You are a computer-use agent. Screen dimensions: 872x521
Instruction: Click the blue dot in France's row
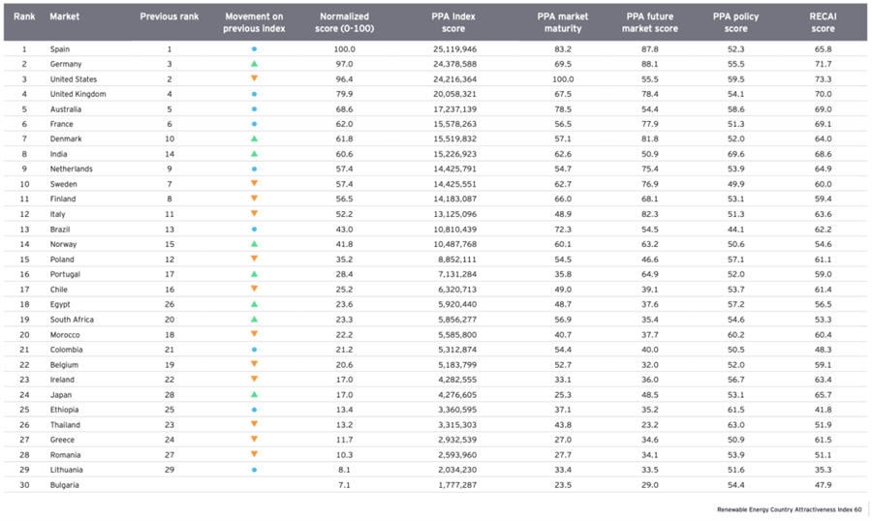tap(254, 124)
